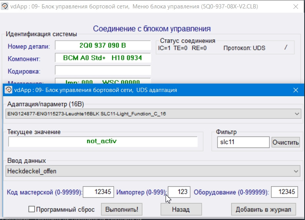Click the Оборудование input field
Image resolution: width=305 pixels, height=220 pixels.
click(x=284, y=192)
